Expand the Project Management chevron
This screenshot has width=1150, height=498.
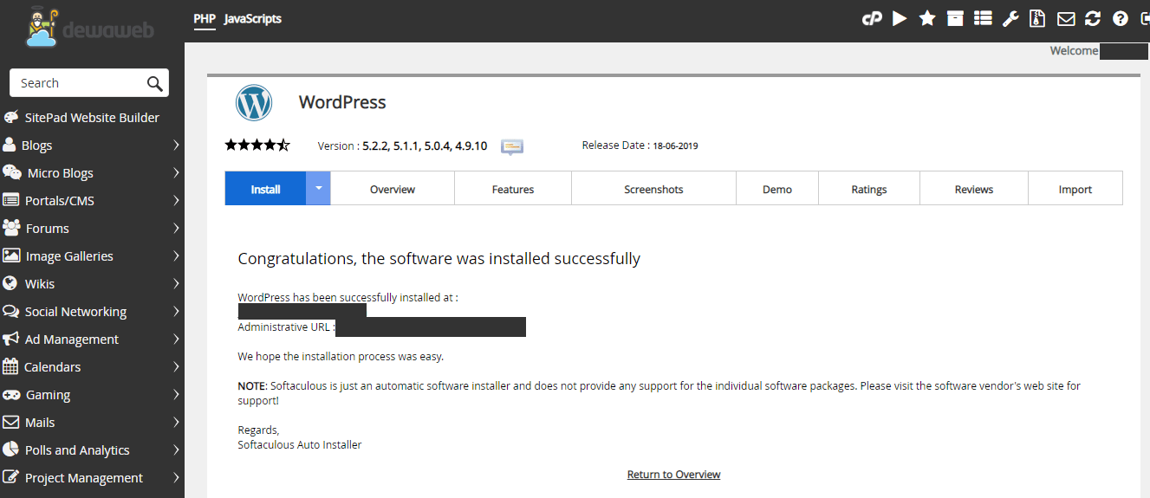(x=176, y=477)
